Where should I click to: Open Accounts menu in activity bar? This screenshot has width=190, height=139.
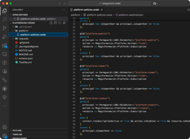(x=4, y=127)
